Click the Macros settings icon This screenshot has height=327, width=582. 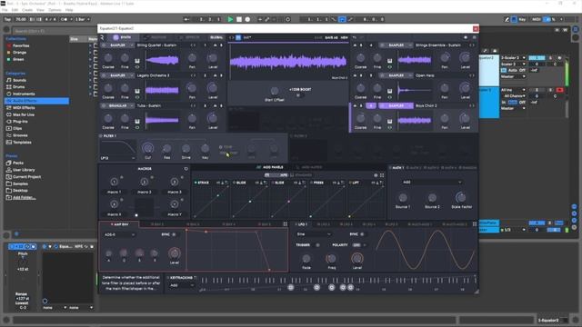click(x=186, y=169)
